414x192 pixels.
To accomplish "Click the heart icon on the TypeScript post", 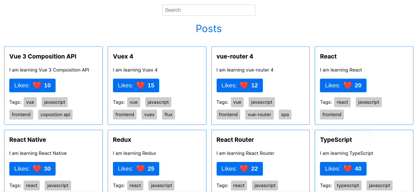I will [x=348, y=169].
